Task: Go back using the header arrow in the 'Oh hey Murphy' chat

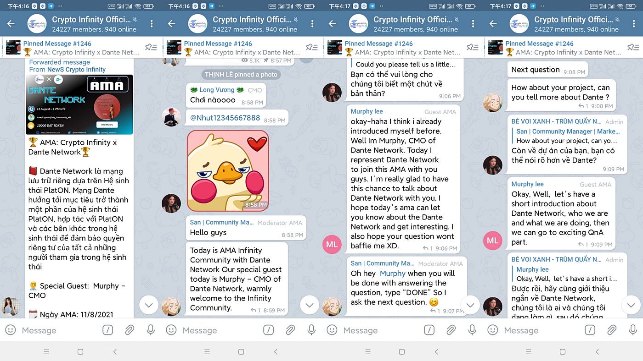Action: click(332, 24)
